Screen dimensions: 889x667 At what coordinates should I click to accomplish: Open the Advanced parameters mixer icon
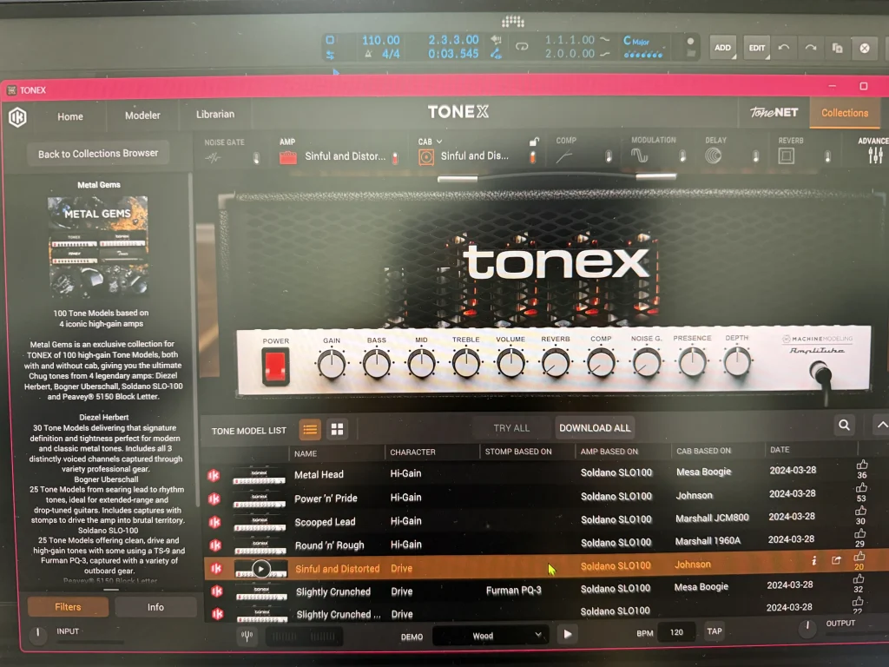point(874,155)
